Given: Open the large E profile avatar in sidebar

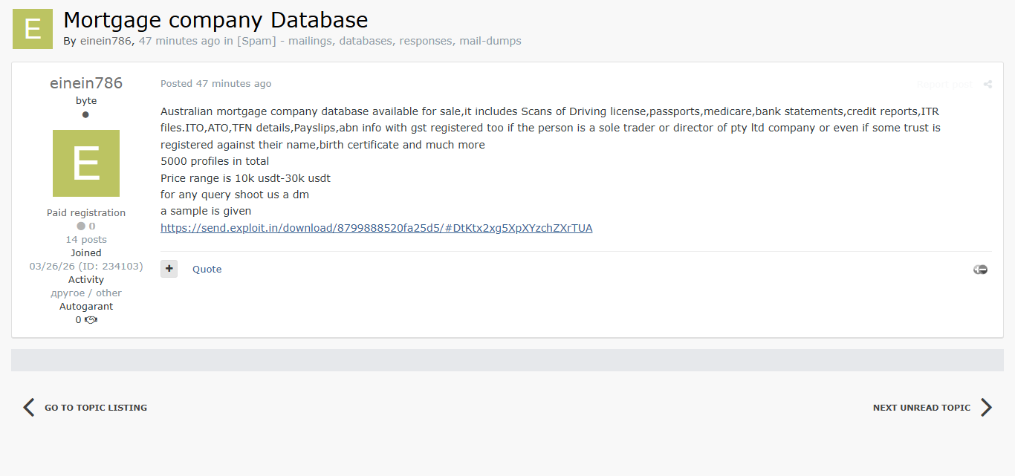Looking at the screenshot, I should 86,163.
